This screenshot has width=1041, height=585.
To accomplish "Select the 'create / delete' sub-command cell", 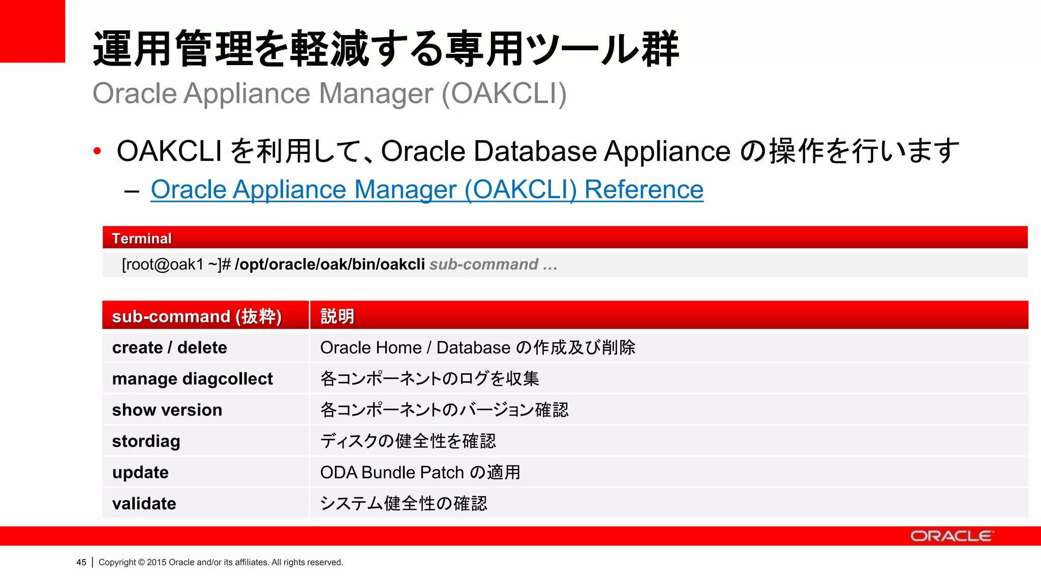I will 205,347.
